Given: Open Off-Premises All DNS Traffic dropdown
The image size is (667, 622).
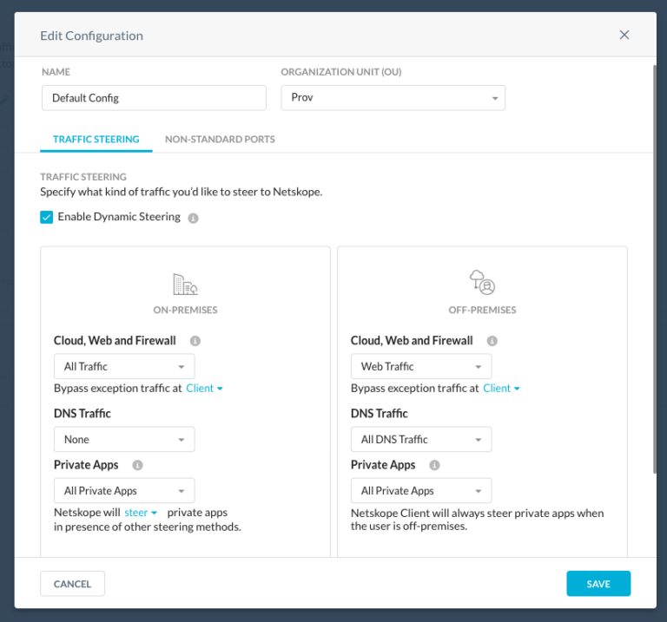Looking at the screenshot, I should click(421, 439).
